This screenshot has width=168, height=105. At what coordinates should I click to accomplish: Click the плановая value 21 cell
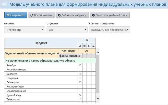(87, 51)
